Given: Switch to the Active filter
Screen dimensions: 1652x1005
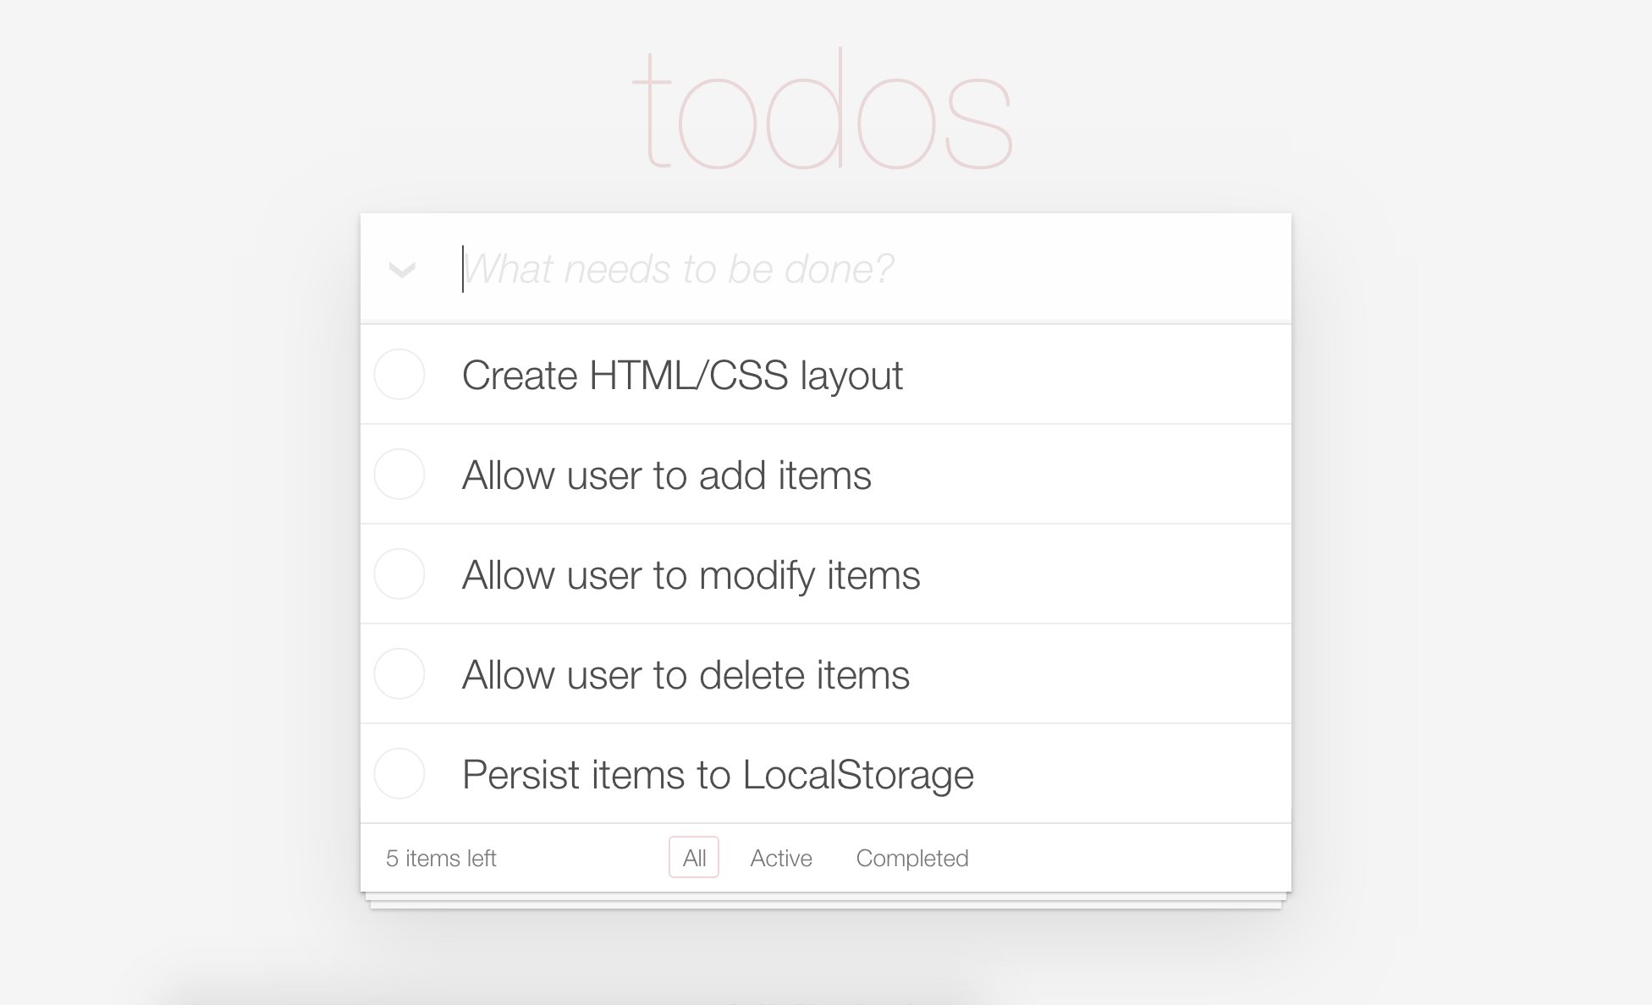Looking at the screenshot, I should (780, 858).
